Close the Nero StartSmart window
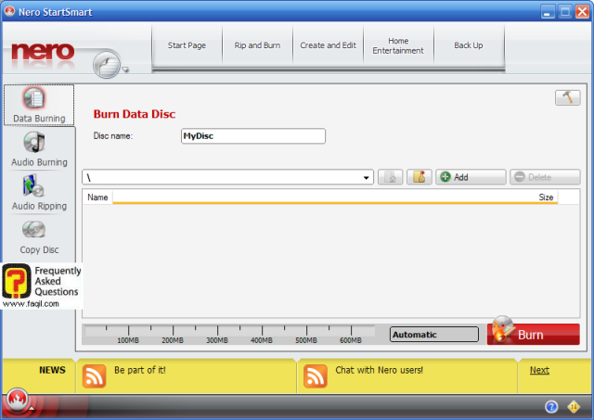Image resolution: width=594 pixels, height=420 pixels. [582, 12]
